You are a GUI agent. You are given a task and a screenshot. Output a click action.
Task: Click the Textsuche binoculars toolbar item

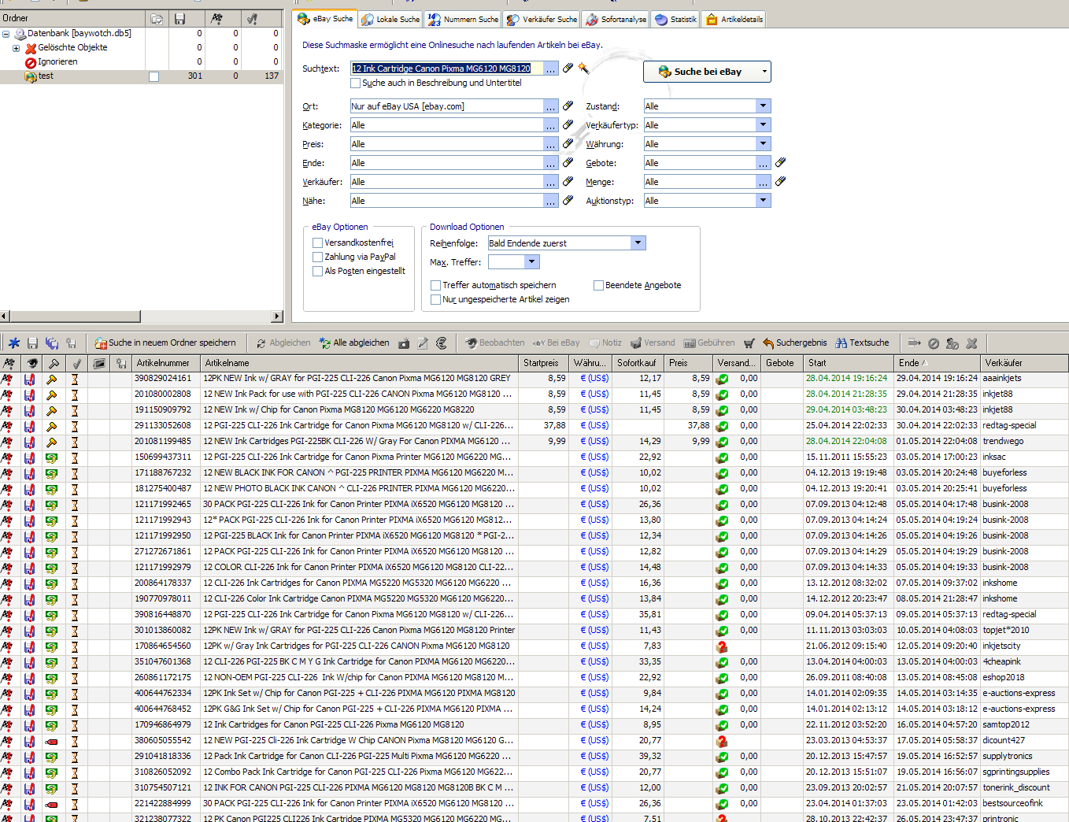point(862,343)
